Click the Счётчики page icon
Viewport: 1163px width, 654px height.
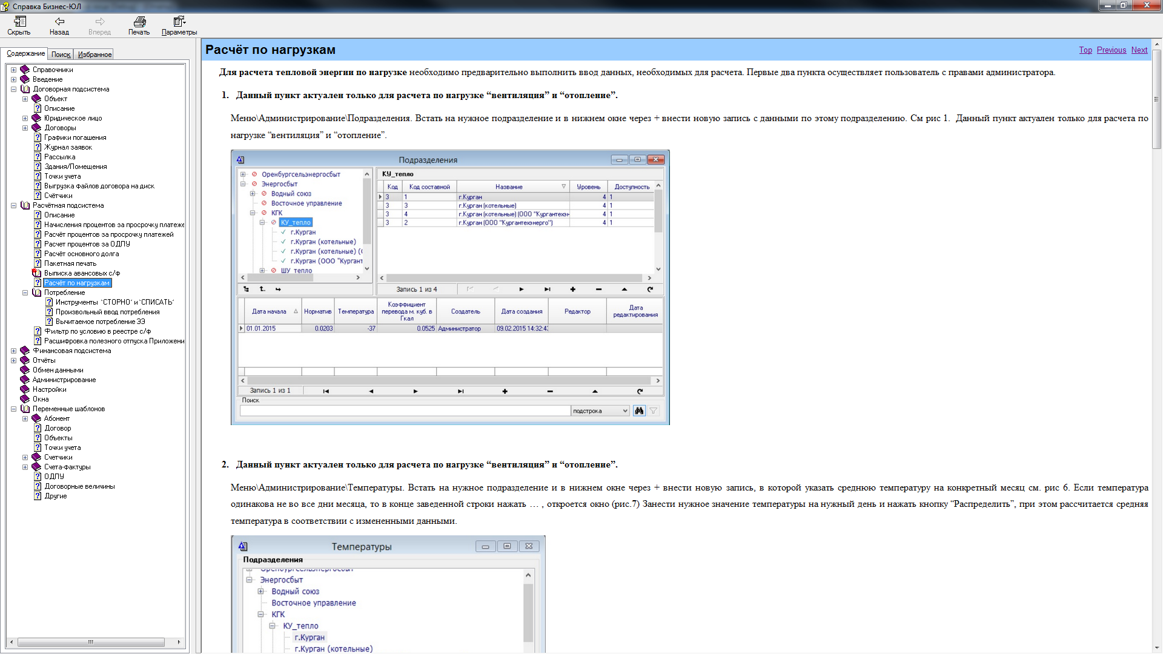click(x=38, y=196)
